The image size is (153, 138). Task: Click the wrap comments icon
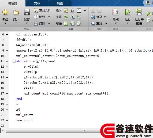click(x=79, y=17)
